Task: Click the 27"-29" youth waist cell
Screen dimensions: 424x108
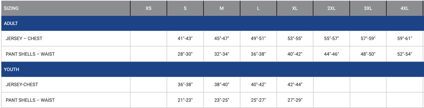Action: 295,100
